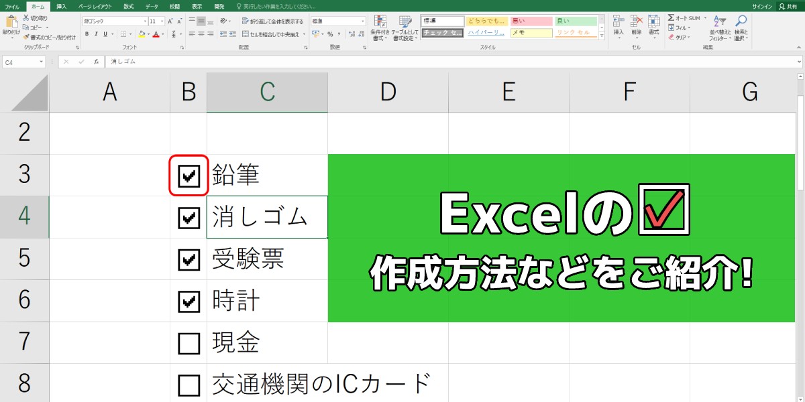Click the 書式のコピー/貼り付け icon
The width and height of the screenshot is (805, 402).
pos(28,35)
